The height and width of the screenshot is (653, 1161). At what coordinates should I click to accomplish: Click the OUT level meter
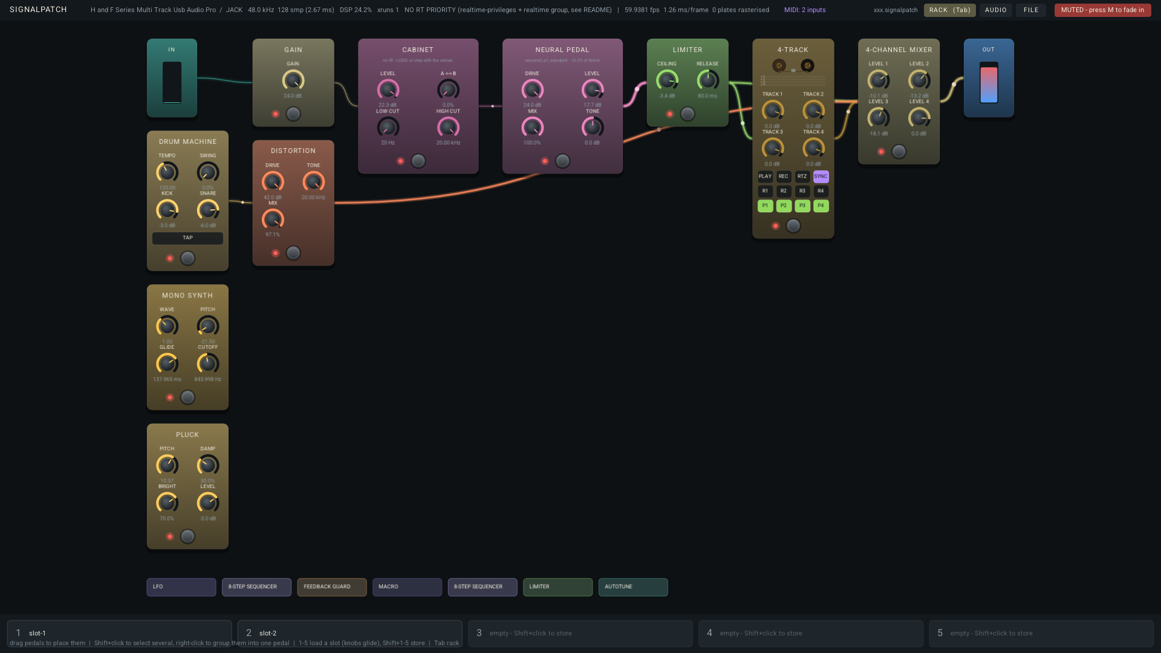click(x=989, y=83)
